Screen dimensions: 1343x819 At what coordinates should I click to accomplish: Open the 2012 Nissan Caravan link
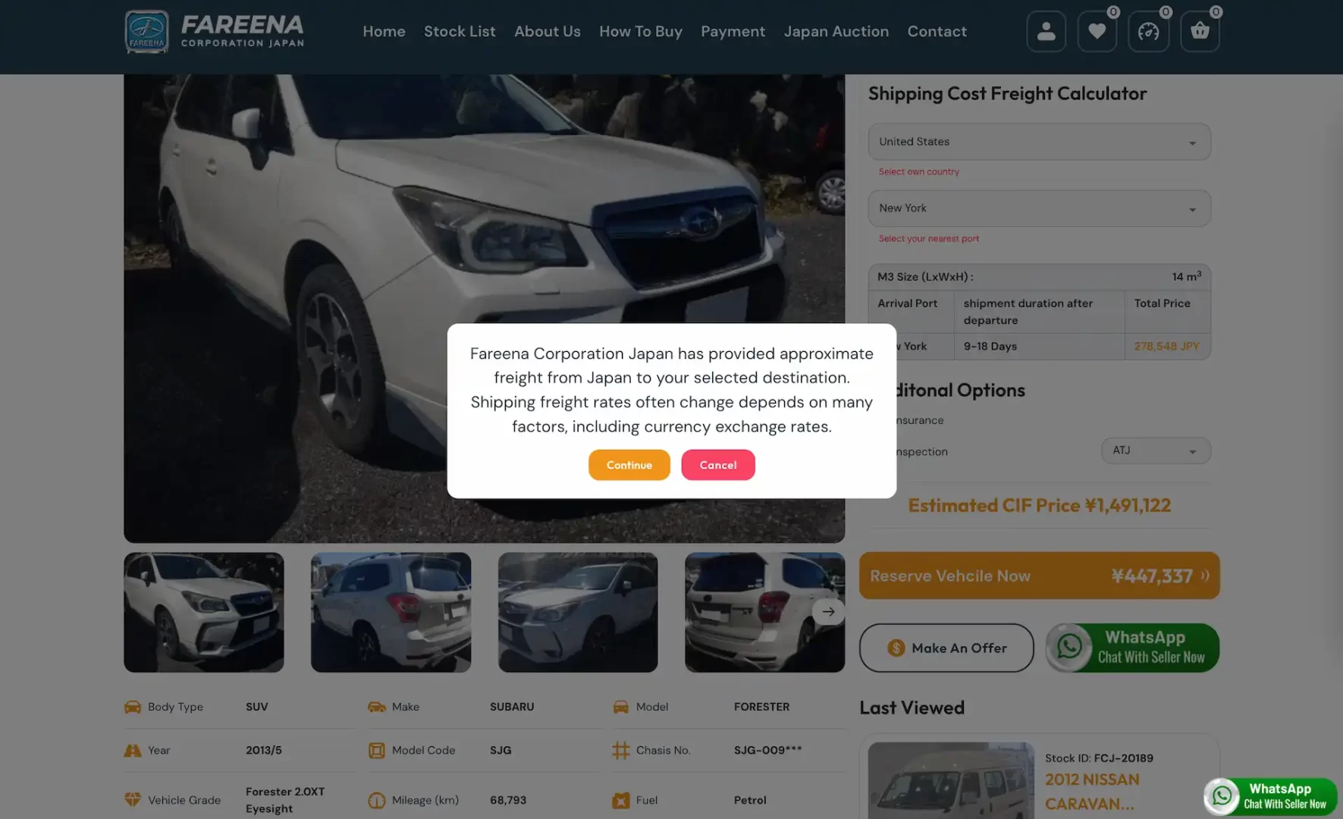pyautogui.click(x=1091, y=791)
